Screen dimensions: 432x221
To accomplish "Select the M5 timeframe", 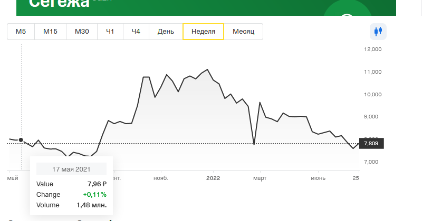I will 21,32.
